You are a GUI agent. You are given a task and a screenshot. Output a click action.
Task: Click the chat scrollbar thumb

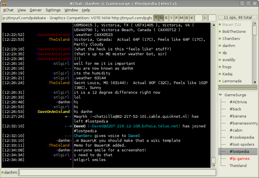pos(214,160)
